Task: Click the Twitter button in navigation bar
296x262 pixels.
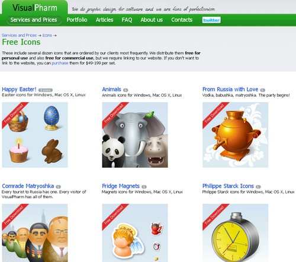Action: tap(211, 20)
